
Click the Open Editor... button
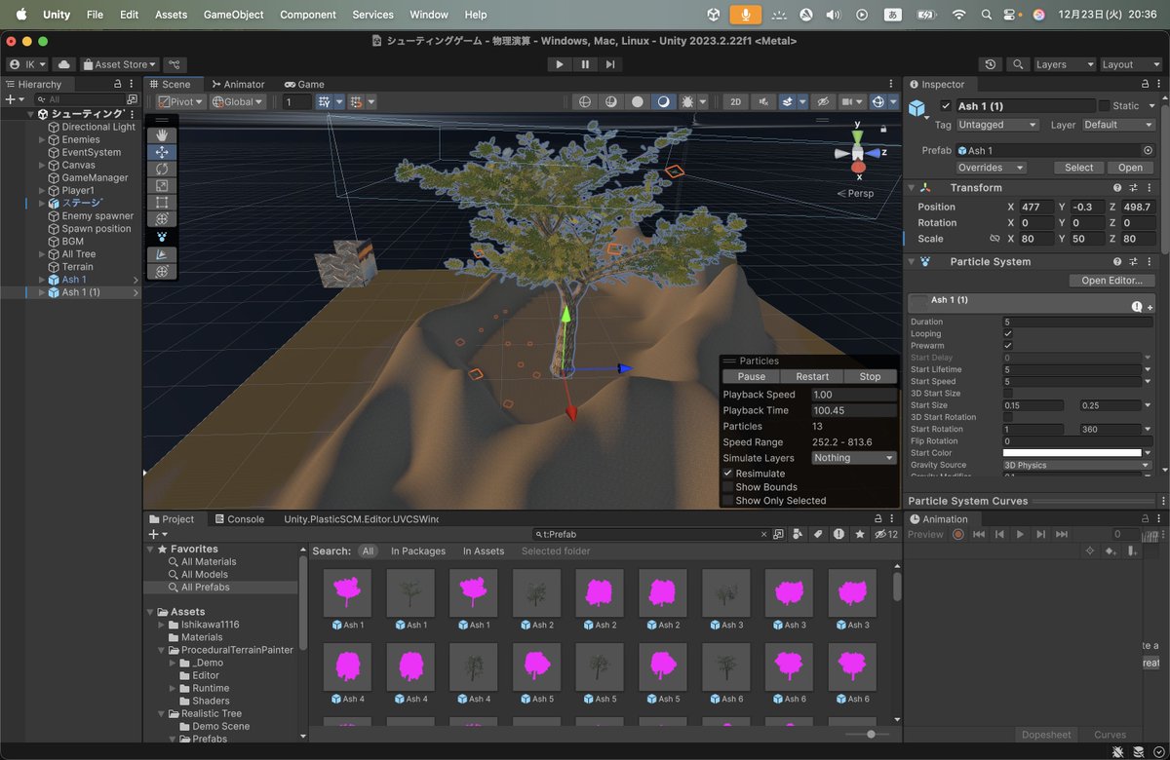click(x=1111, y=281)
